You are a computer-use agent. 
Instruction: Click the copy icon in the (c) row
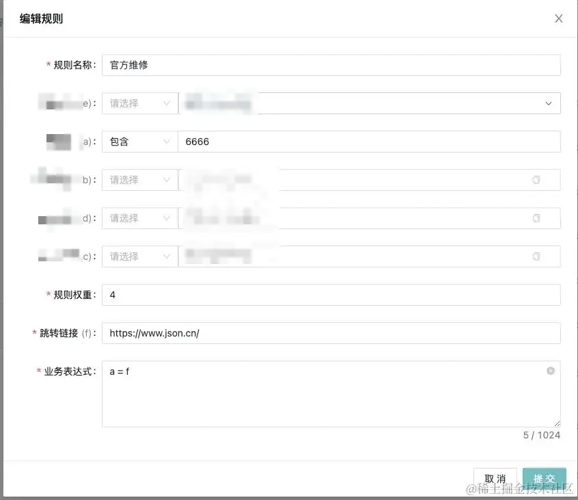[536, 256]
